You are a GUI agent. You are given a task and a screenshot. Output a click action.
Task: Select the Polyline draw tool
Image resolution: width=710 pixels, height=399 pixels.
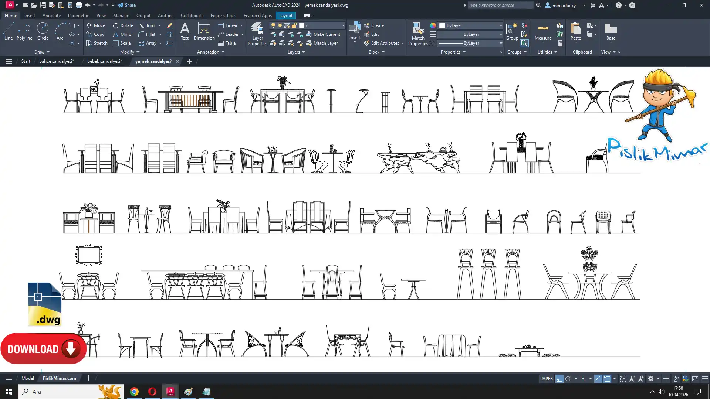[x=24, y=31]
